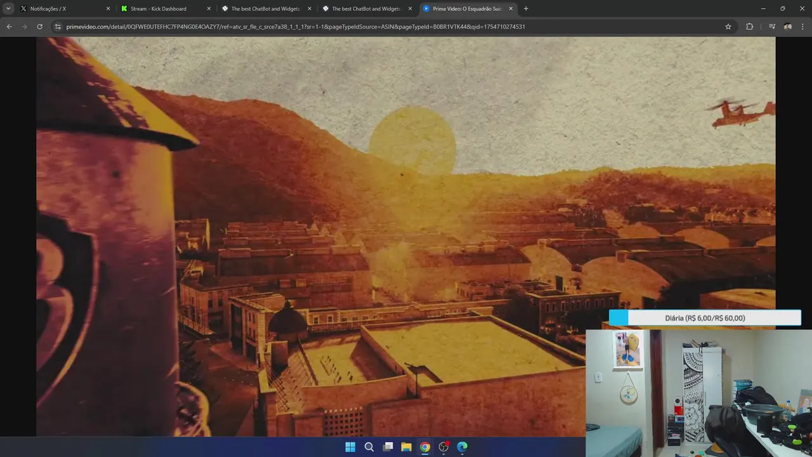Switch to the Notificações / X tab
The width and height of the screenshot is (812, 457).
(65, 9)
